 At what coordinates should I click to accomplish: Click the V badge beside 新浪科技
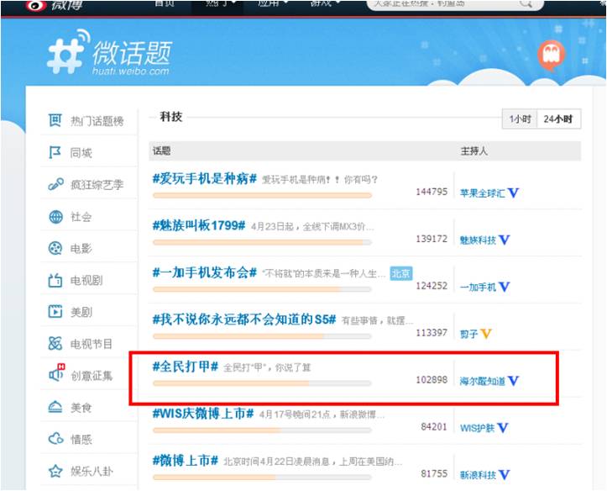point(504,475)
